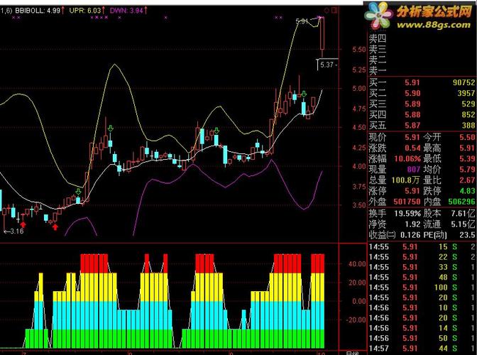Select the 14:57 trade tick row
Viewport: 477px width, 355px height.
422,349
